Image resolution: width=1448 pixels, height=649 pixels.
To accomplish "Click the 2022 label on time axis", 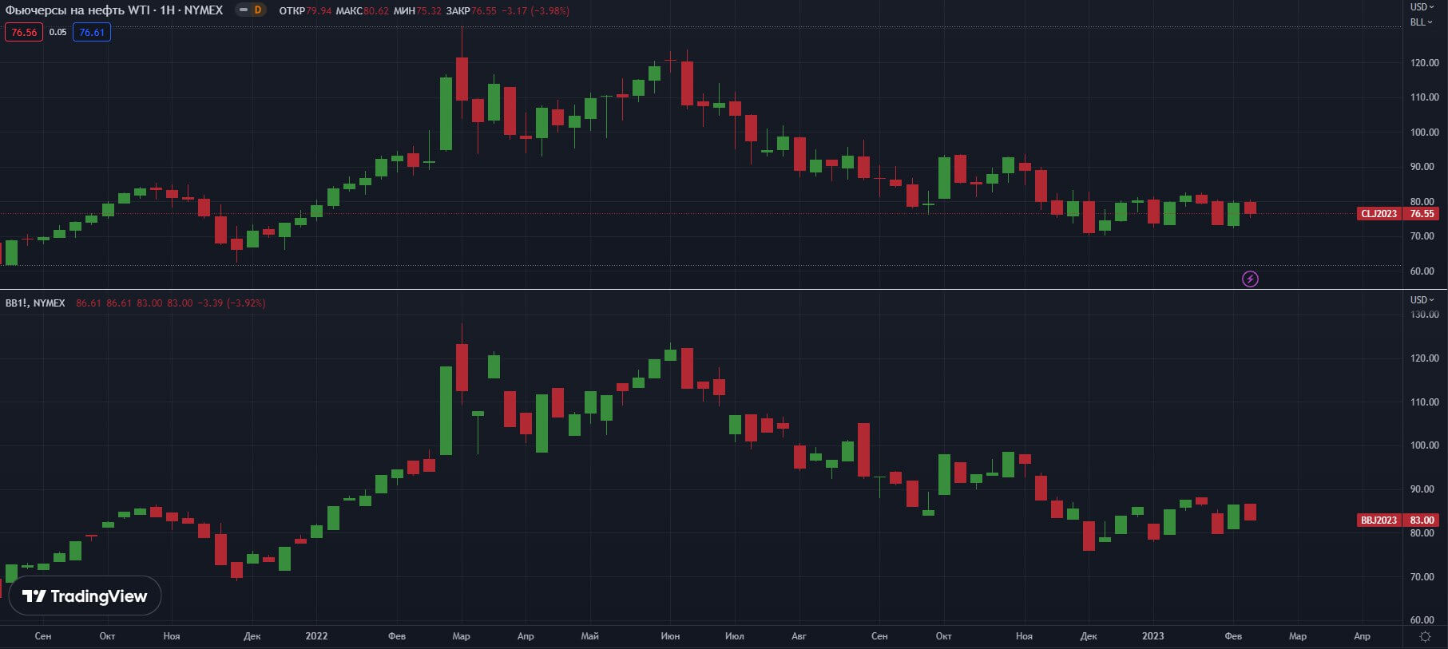I will click(x=316, y=636).
